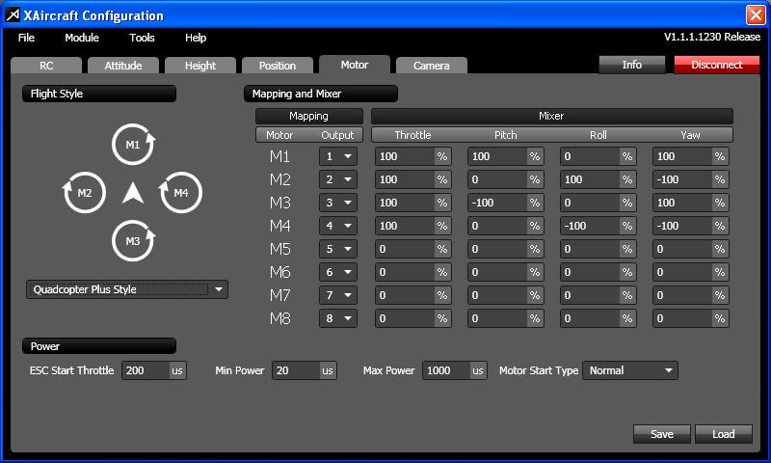Switch to the Position tab
Image resolution: width=771 pixels, height=463 pixels.
[x=278, y=66]
